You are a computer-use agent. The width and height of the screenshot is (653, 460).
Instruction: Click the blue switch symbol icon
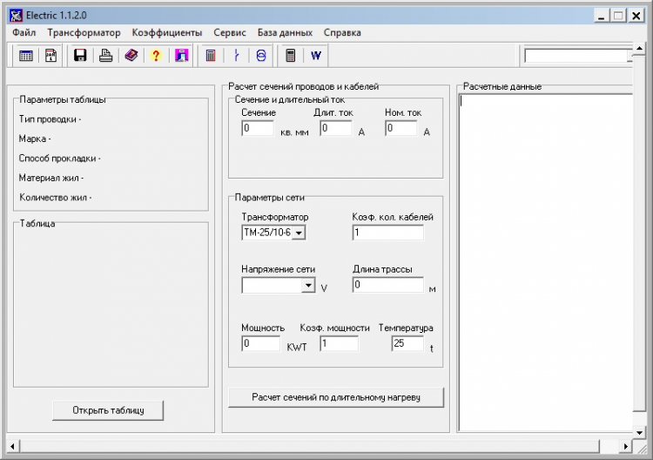236,56
